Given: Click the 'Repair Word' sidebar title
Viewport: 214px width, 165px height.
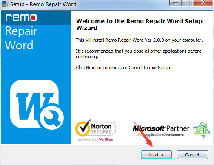Looking at the screenshot, I should click(x=21, y=38).
